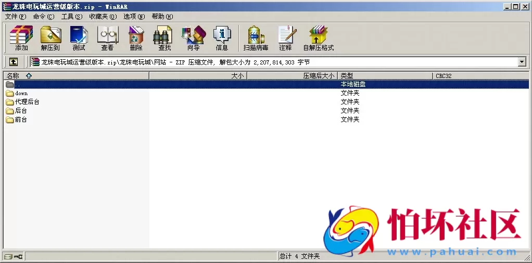Click the View (查看) toolbar icon
The image size is (532, 263).
tap(107, 37)
